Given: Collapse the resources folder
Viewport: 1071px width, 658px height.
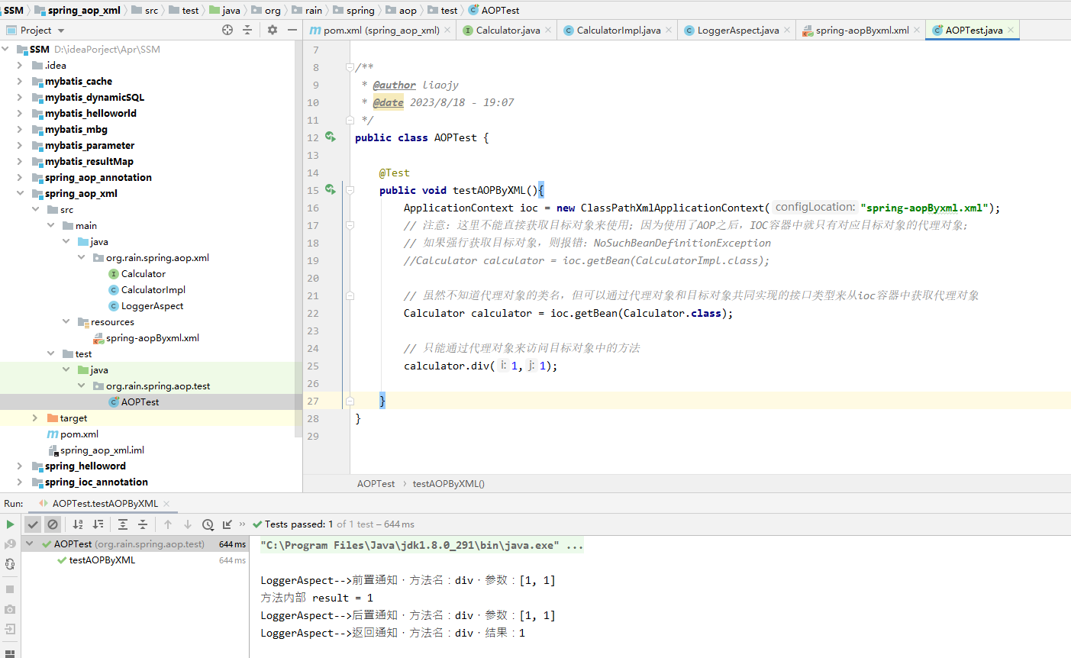Looking at the screenshot, I should tap(66, 321).
